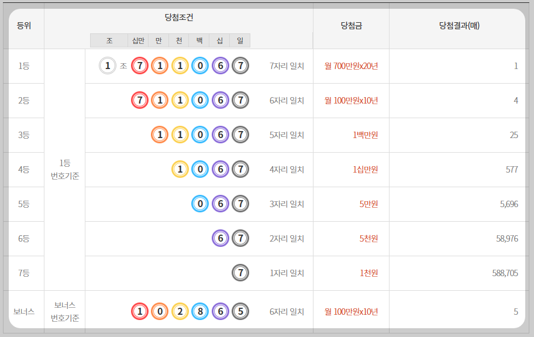Click blue ball 0 in 3등 row
This screenshot has height=337, width=534.
[200, 135]
